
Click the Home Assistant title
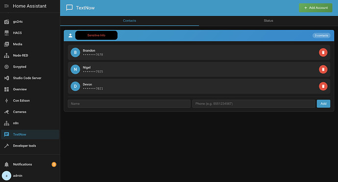click(x=29, y=6)
